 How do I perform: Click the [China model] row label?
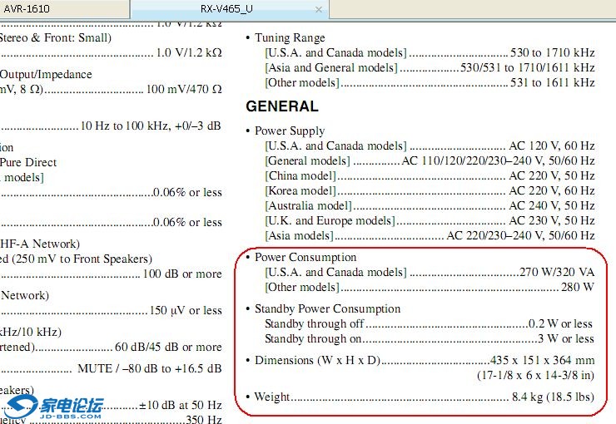tap(301, 175)
